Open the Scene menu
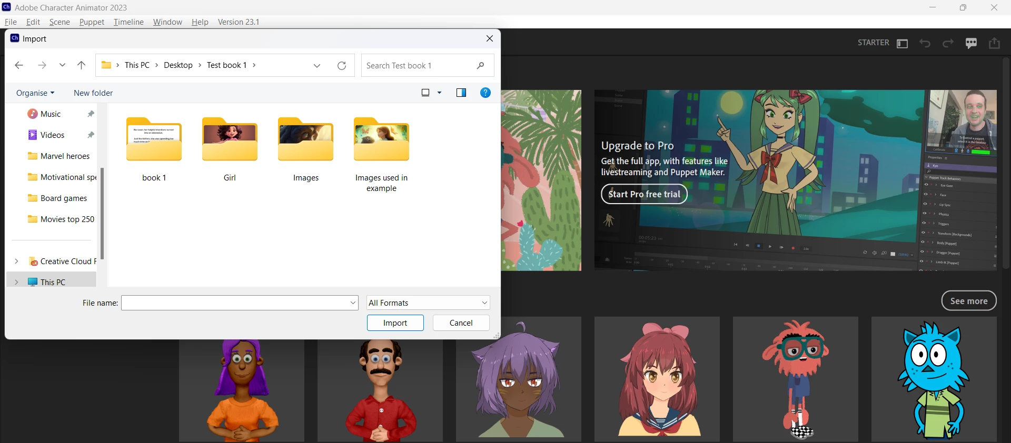This screenshot has height=443, width=1011. coord(60,22)
